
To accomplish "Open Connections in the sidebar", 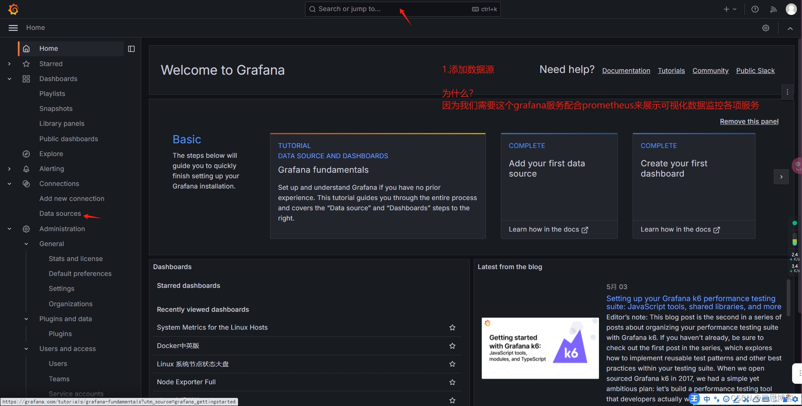I will click(59, 184).
